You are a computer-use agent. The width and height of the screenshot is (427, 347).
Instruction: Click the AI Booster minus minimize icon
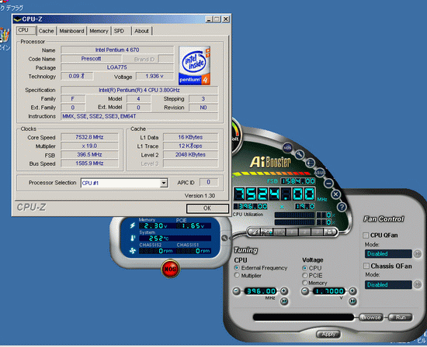[x=328, y=183]
